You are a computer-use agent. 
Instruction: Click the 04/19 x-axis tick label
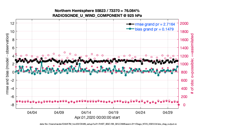pos(114,112)
